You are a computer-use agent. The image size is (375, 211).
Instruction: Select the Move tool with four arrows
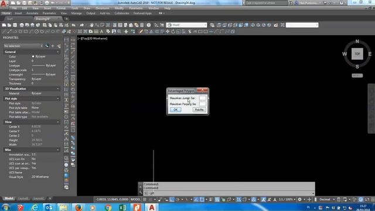click(168, 31)
